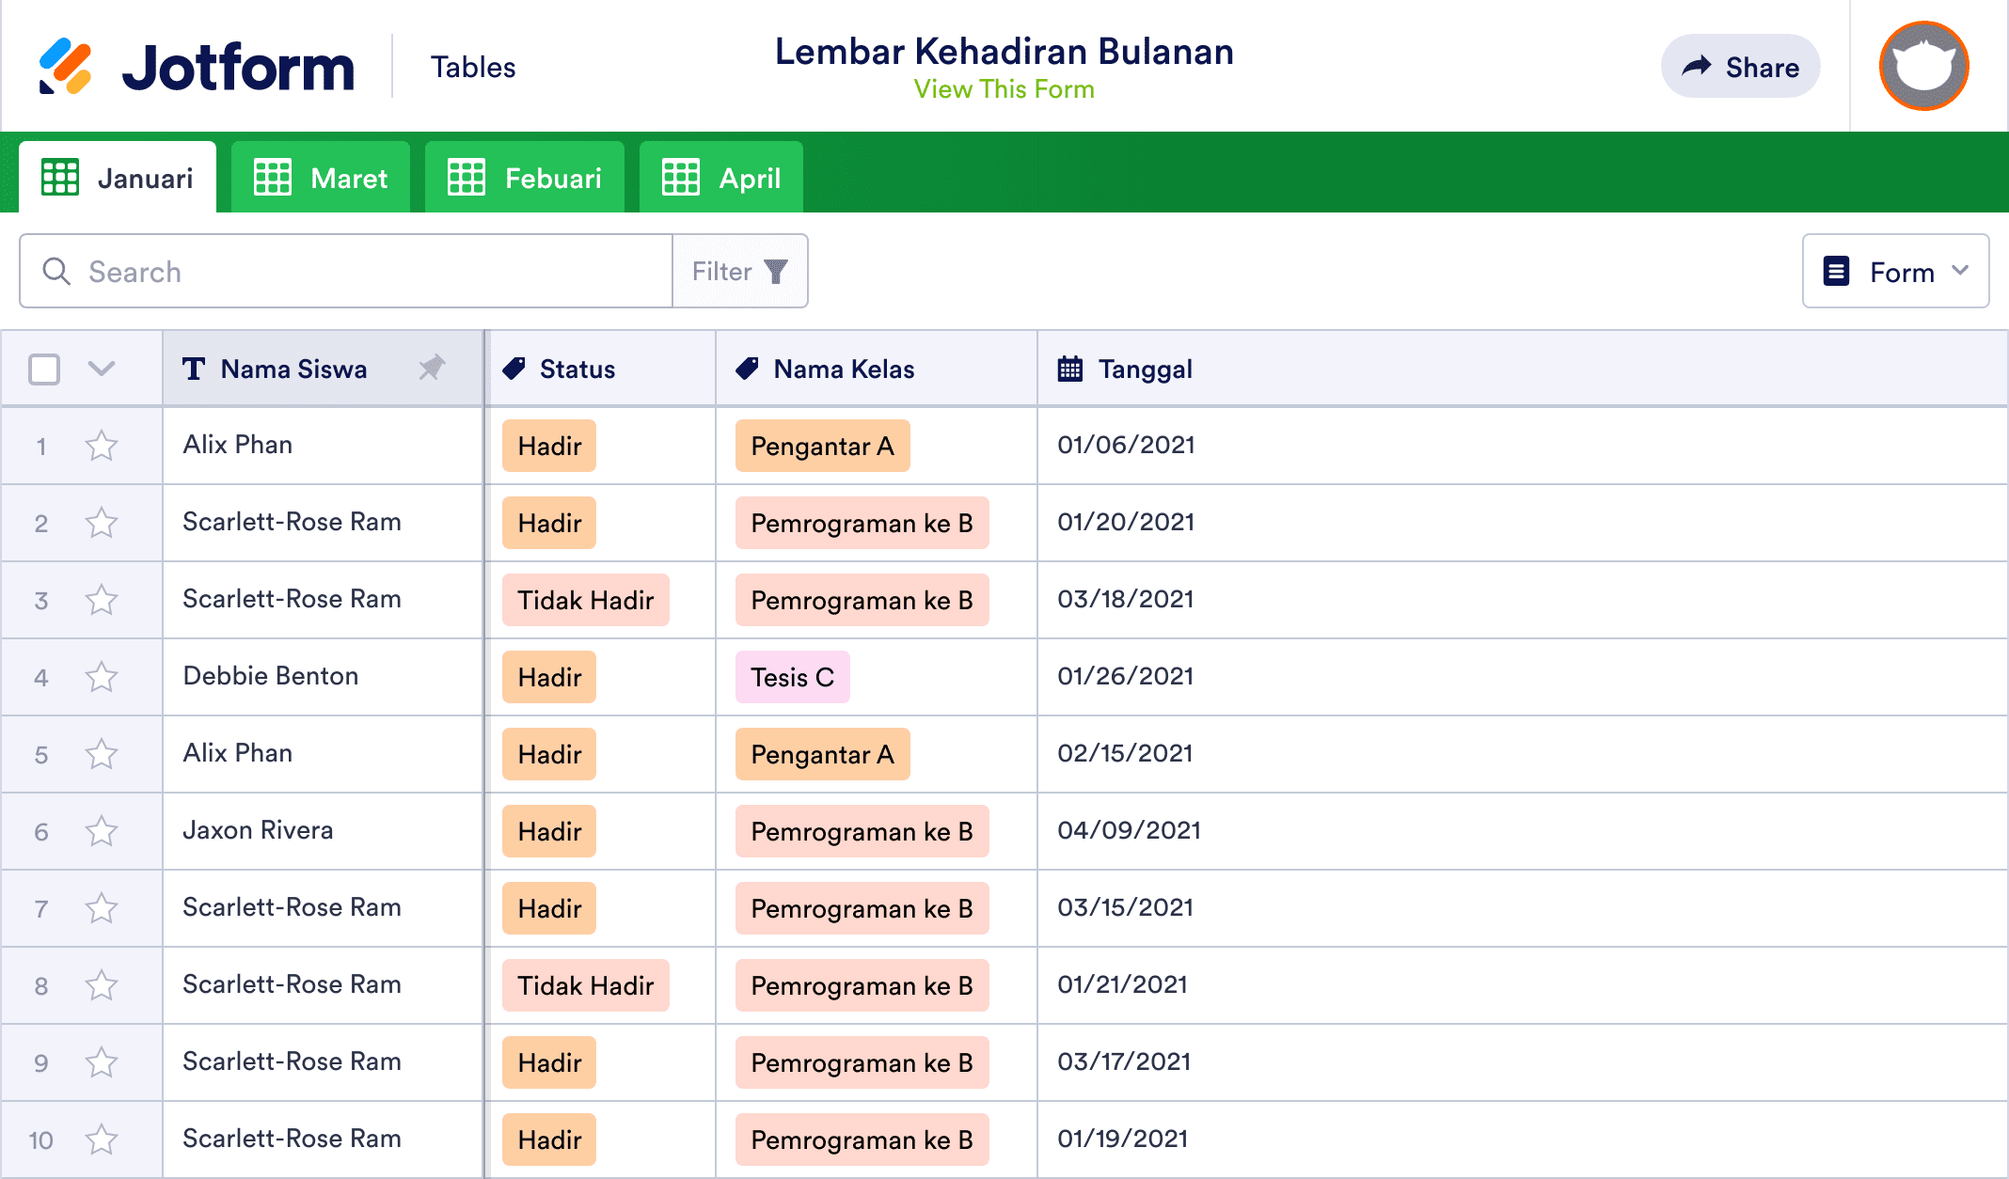This screenshot has width=2009, height=1179.
Task: Select the Tesis C colored tag
Action: click(x=792, y=676)
